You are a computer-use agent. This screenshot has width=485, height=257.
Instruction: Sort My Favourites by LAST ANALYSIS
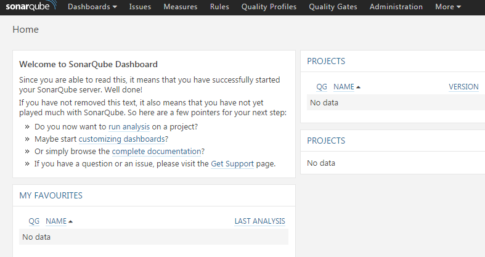[x=260, y=221]
